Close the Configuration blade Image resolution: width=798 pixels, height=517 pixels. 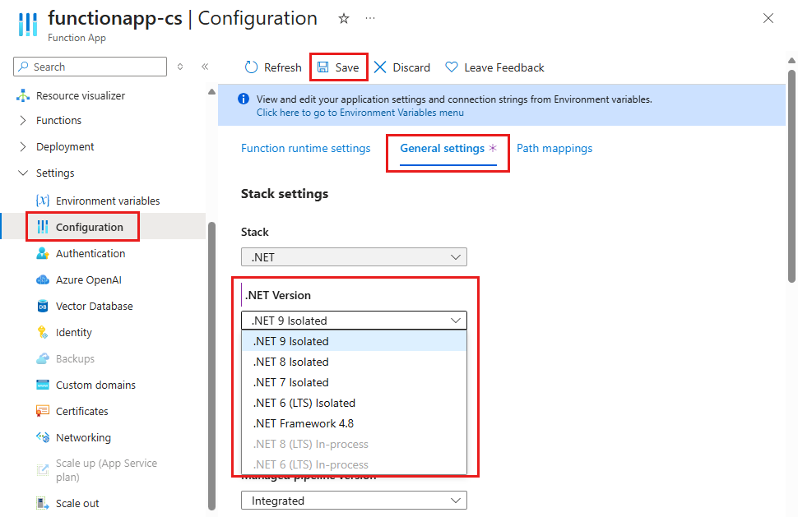768,19
